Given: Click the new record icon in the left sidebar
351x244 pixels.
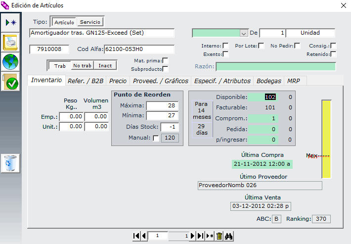Looking at the screenshot, I should [10, 23].
